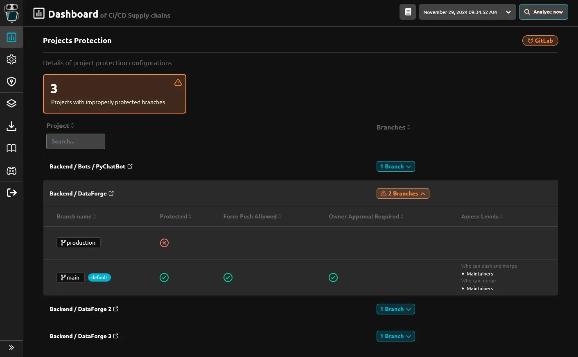Screen dimensions: 578x357
Task: Open the Discord community icon
Action: tap(11, 171)
